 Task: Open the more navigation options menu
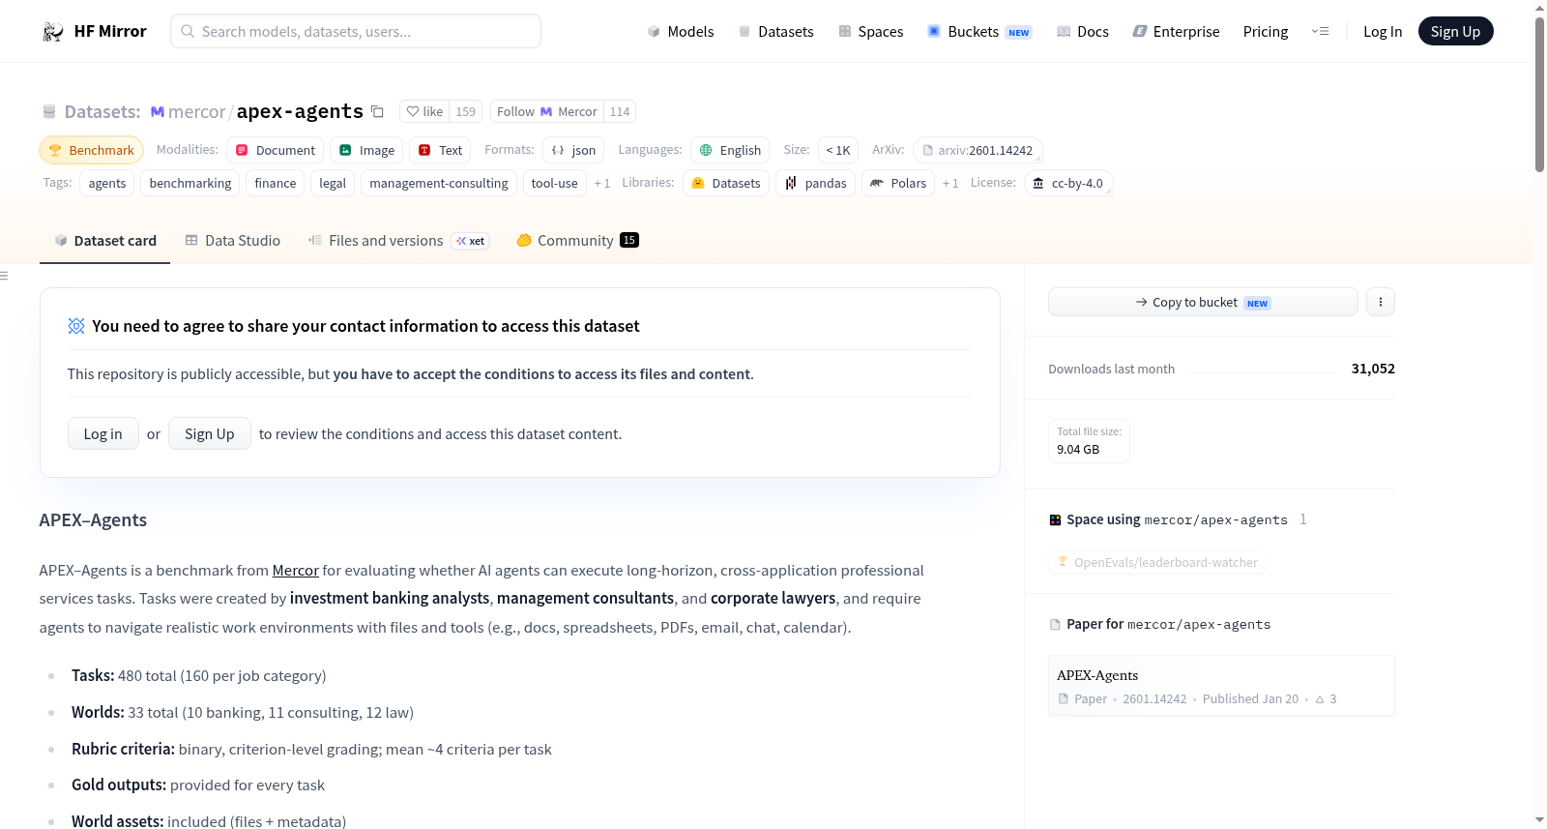click(x=1320, y=32)
